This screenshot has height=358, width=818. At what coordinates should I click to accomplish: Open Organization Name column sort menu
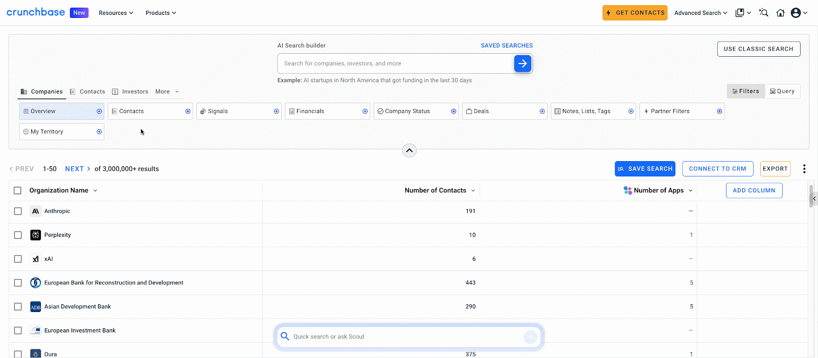pyautogui.click(x=95, y=190)
